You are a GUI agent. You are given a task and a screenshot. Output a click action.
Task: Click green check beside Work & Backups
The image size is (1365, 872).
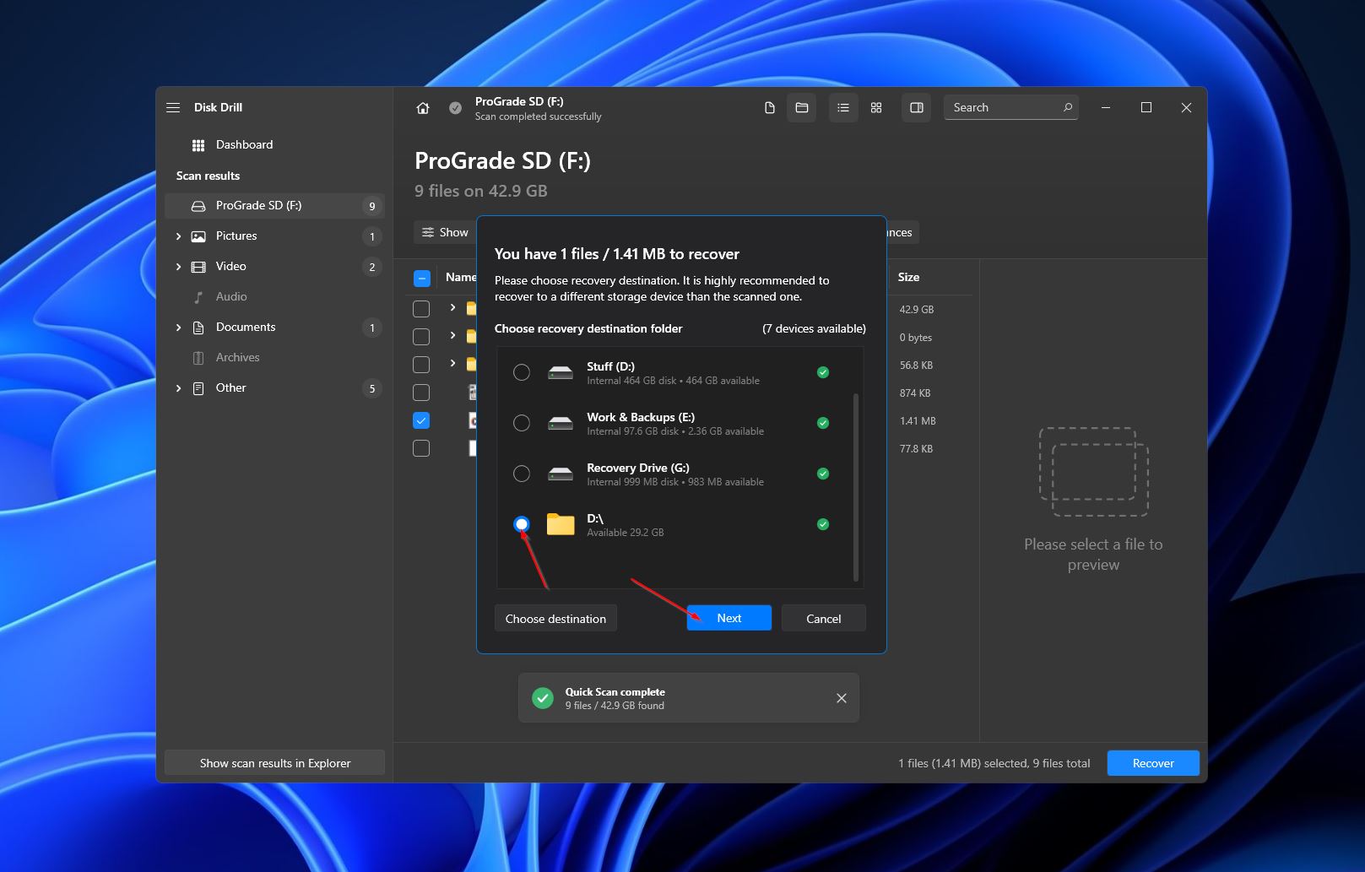tap(823, 423)
